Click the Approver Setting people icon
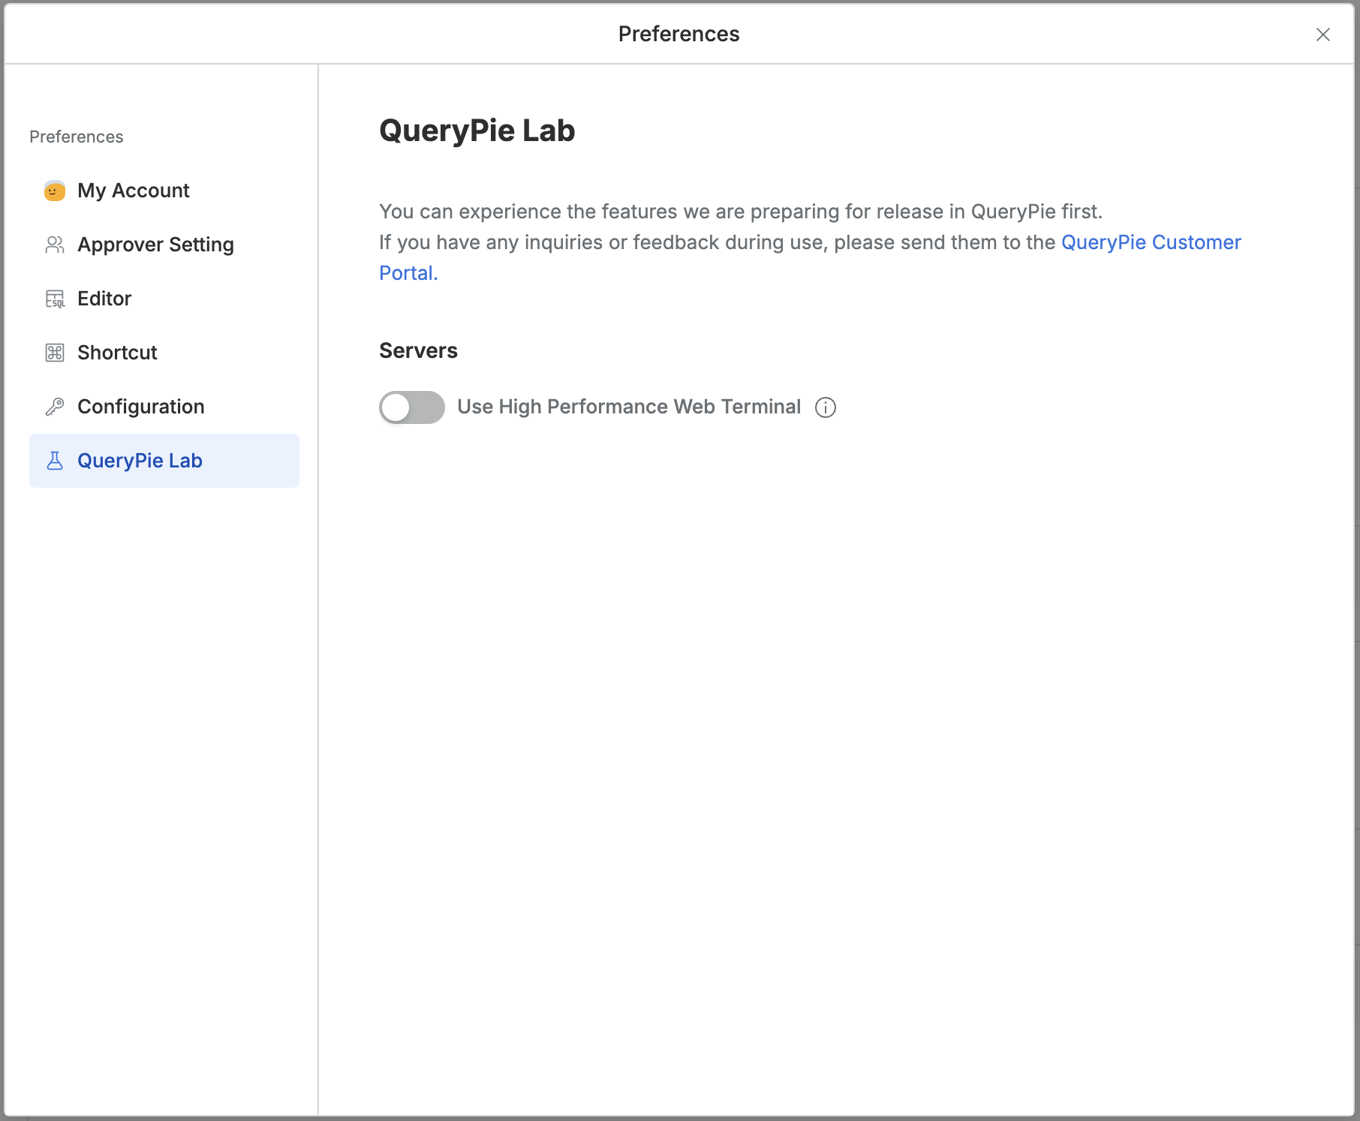Image resolution: width=1360 pixels, height=1121 pixels. pos(55,245)
